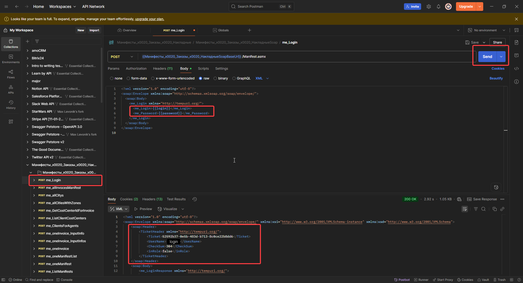Screen dimensions: 523x283
Task: Open response history clock icon
Action: click(194, 199)
